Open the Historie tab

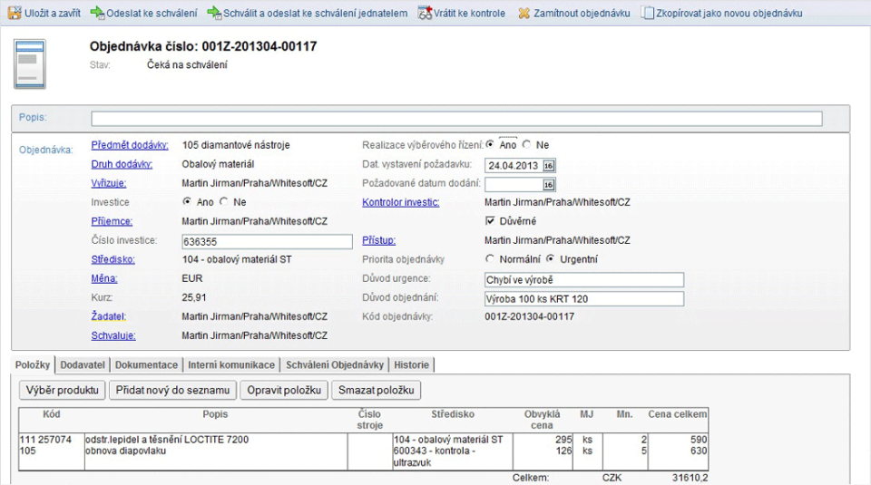(411, 364)
